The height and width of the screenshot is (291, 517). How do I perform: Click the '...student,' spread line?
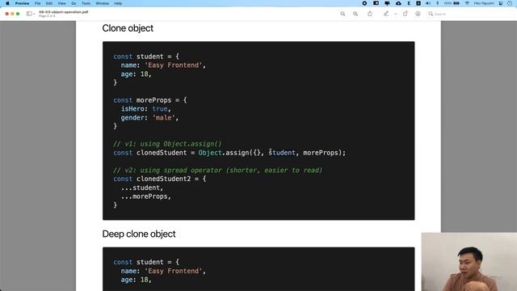tap(142, 188)
